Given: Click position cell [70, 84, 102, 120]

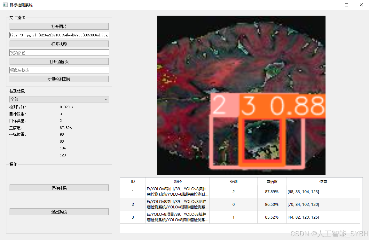Looking at the screenshot, I should 323,204.
